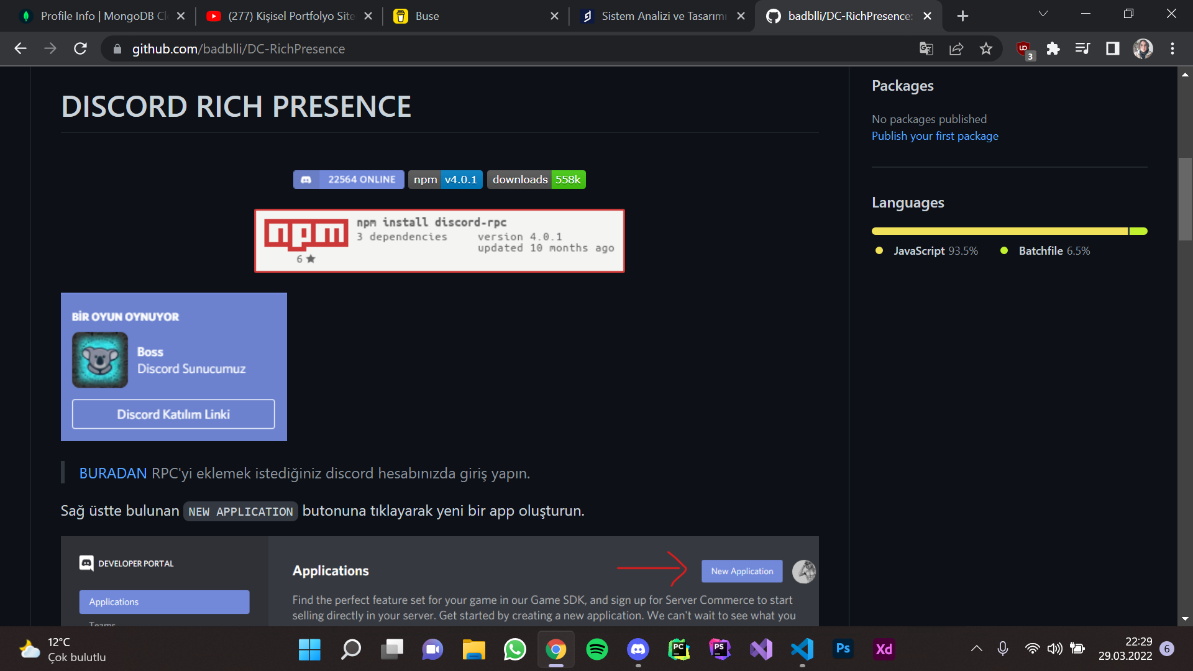Click the New Application button
1193x671 pixels.
(741, 571)
